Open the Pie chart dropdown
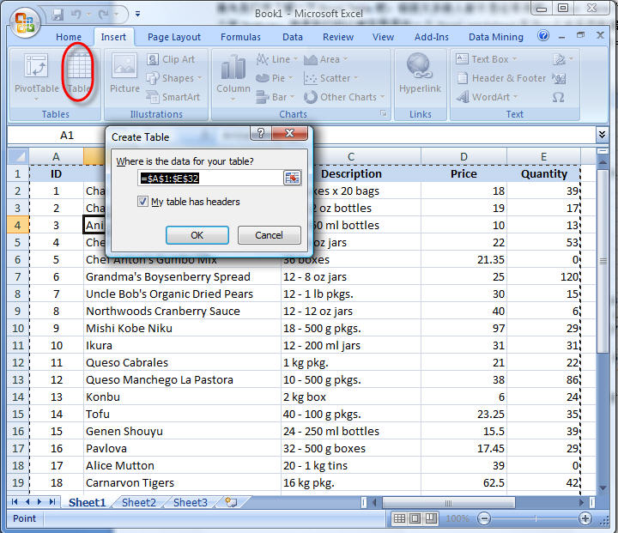Screen dimensions: 618x533 pyautogui.click(x=275, y=78)
